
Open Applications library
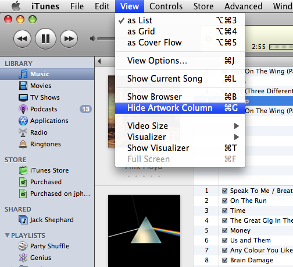(47, 121)
